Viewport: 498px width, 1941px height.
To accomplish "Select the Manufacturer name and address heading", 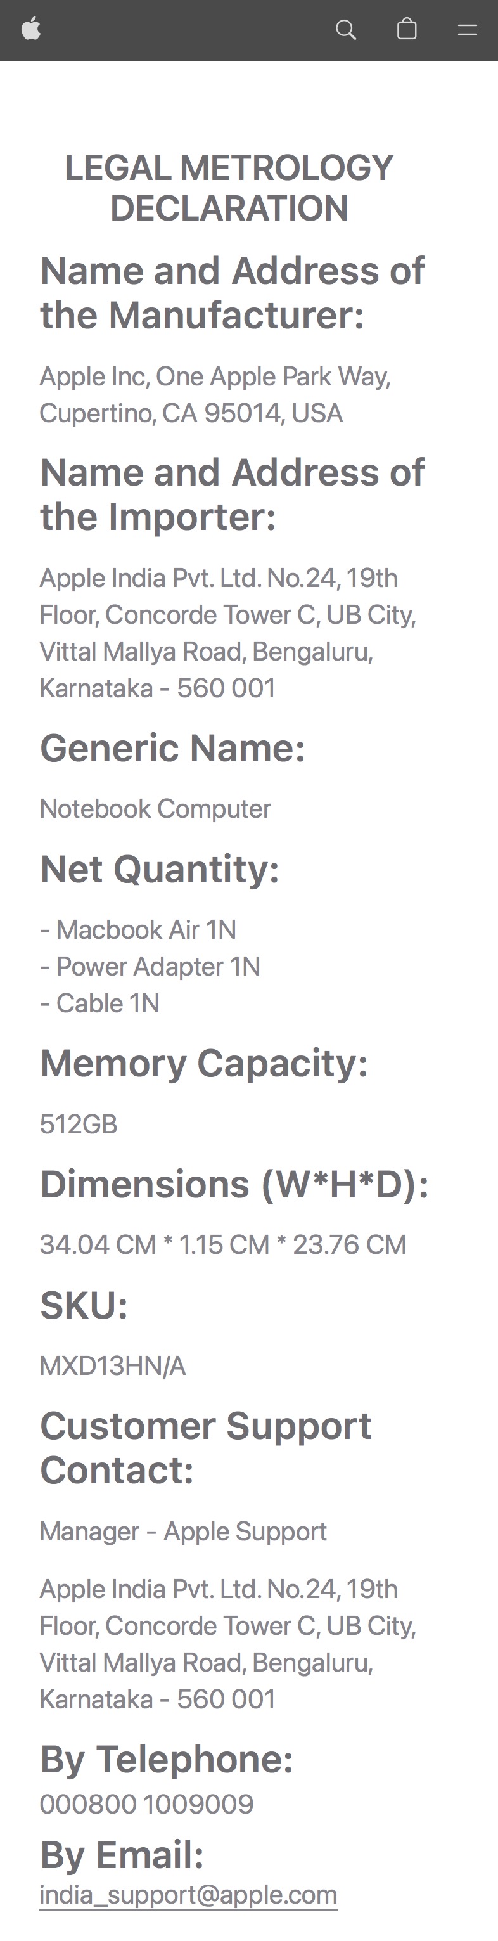I will pyautogui.click(x=232, y=293).
